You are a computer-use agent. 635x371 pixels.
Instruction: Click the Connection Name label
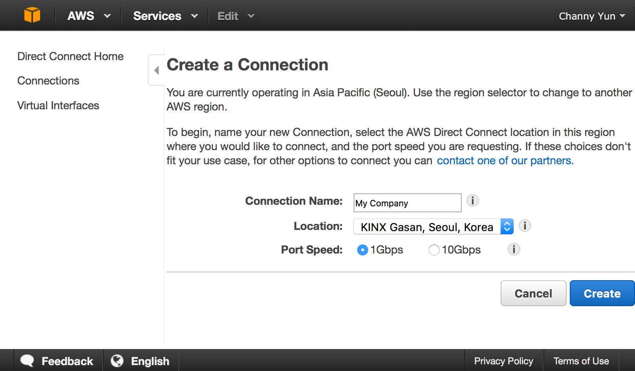coord(294,201)
